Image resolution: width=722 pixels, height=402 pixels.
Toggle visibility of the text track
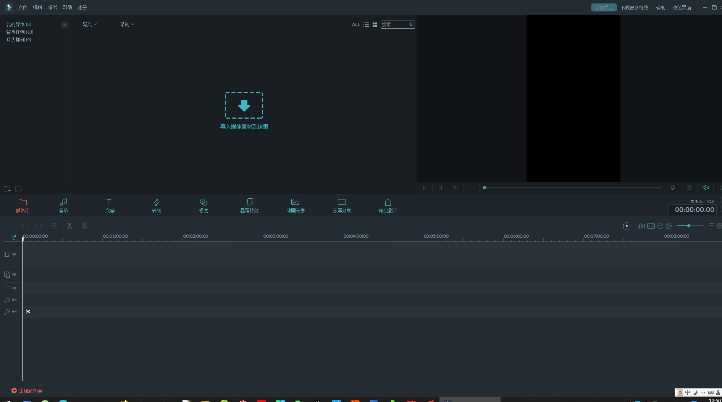click(15, 288)
